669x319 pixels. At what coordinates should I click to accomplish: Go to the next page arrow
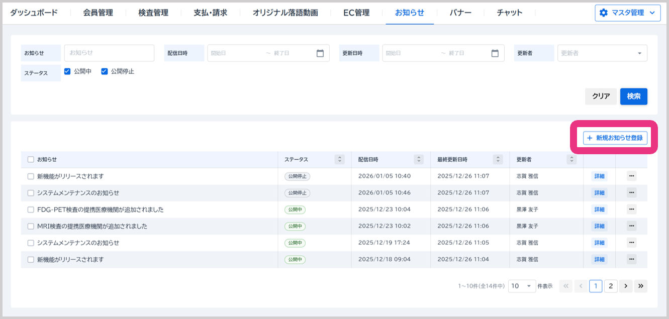[x=626, y=286]
